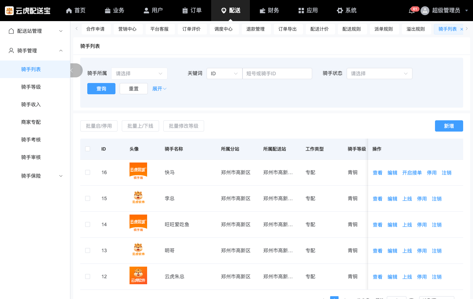Close the 骑手列表 tab with x icon
The width and height of the screenshot is (473, 299).
[462, 29]
